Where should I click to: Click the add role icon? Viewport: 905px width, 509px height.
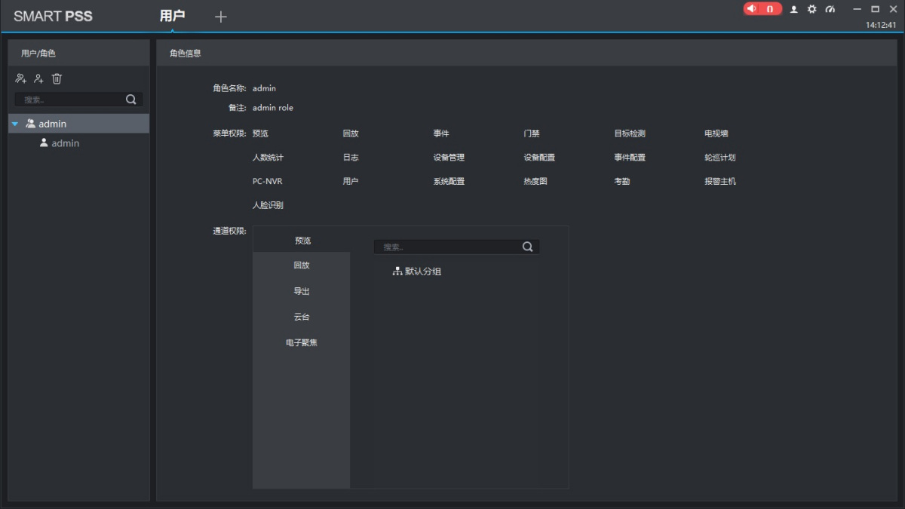coord(21,78)
